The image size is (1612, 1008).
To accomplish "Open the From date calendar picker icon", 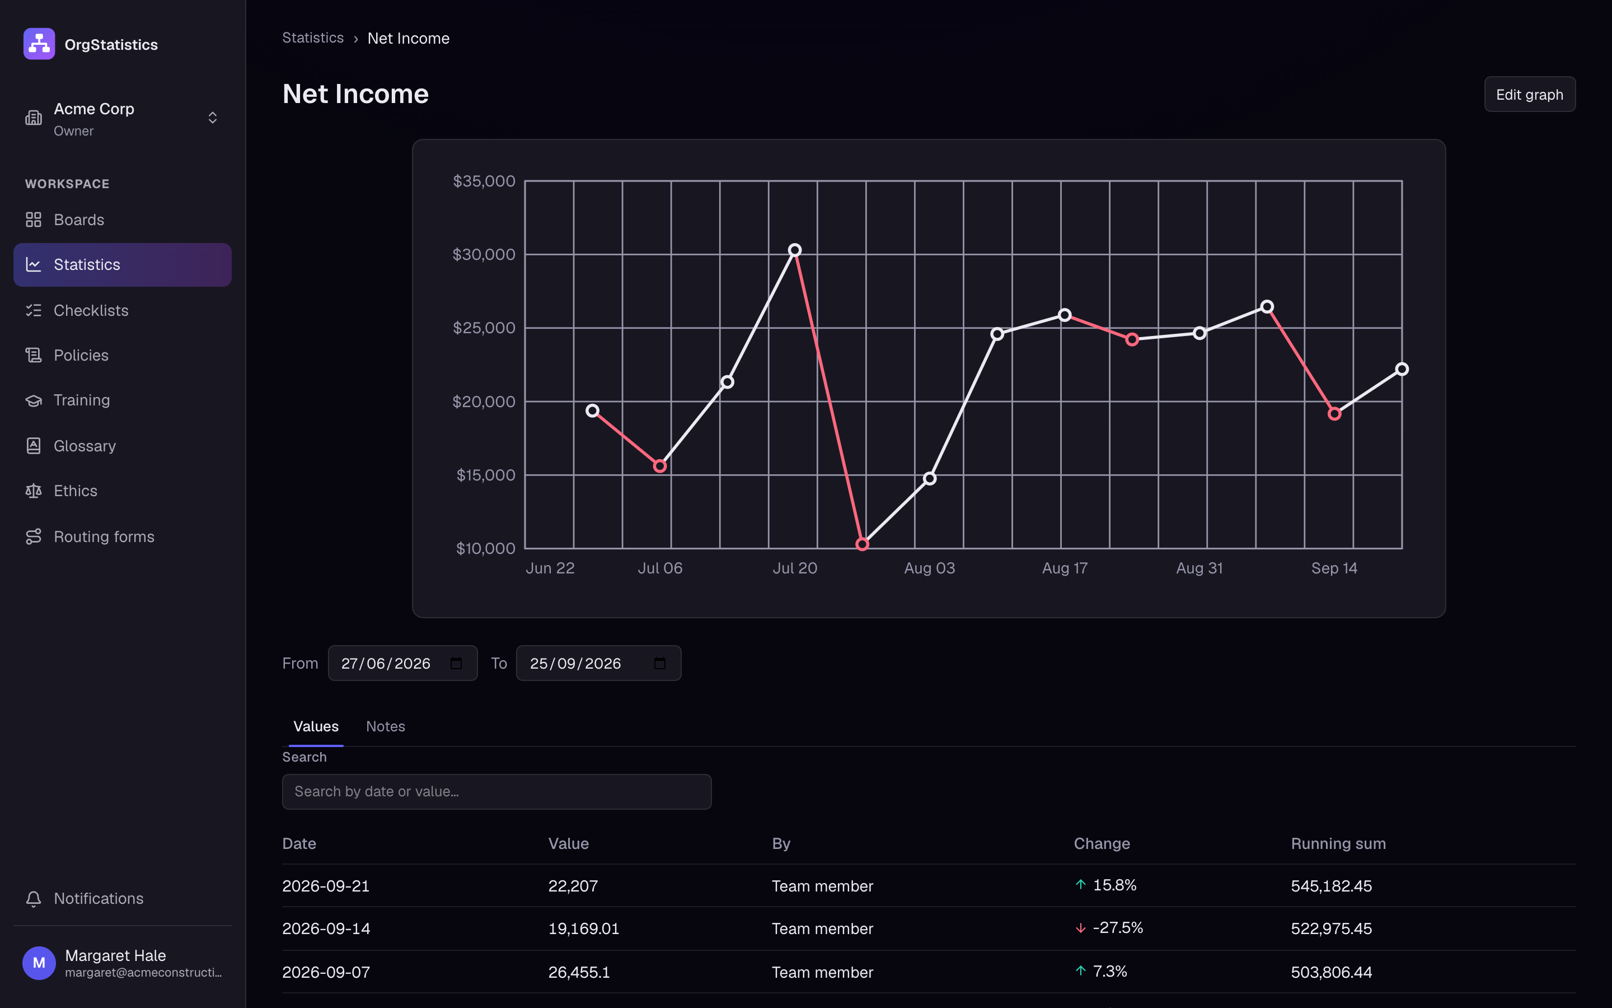I will (x=456, y=664).
